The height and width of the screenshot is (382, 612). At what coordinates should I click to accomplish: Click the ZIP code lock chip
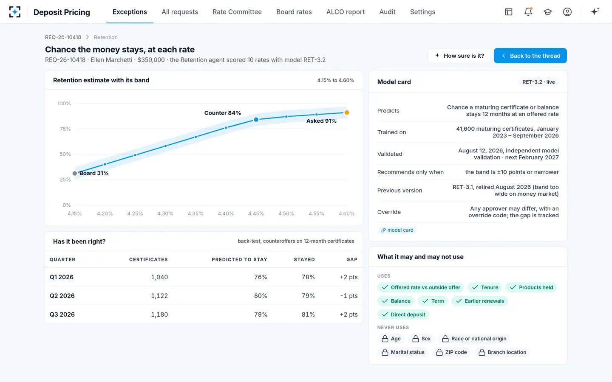pyautogui.click(x=451, y=352)
